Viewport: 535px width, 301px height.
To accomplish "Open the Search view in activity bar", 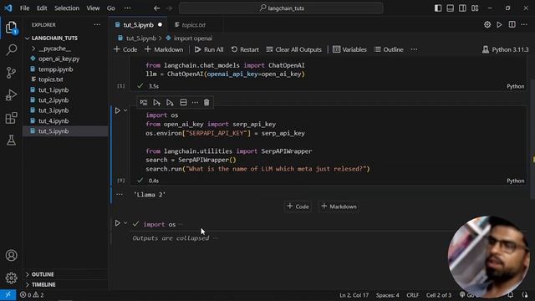I will click(11, 50).
